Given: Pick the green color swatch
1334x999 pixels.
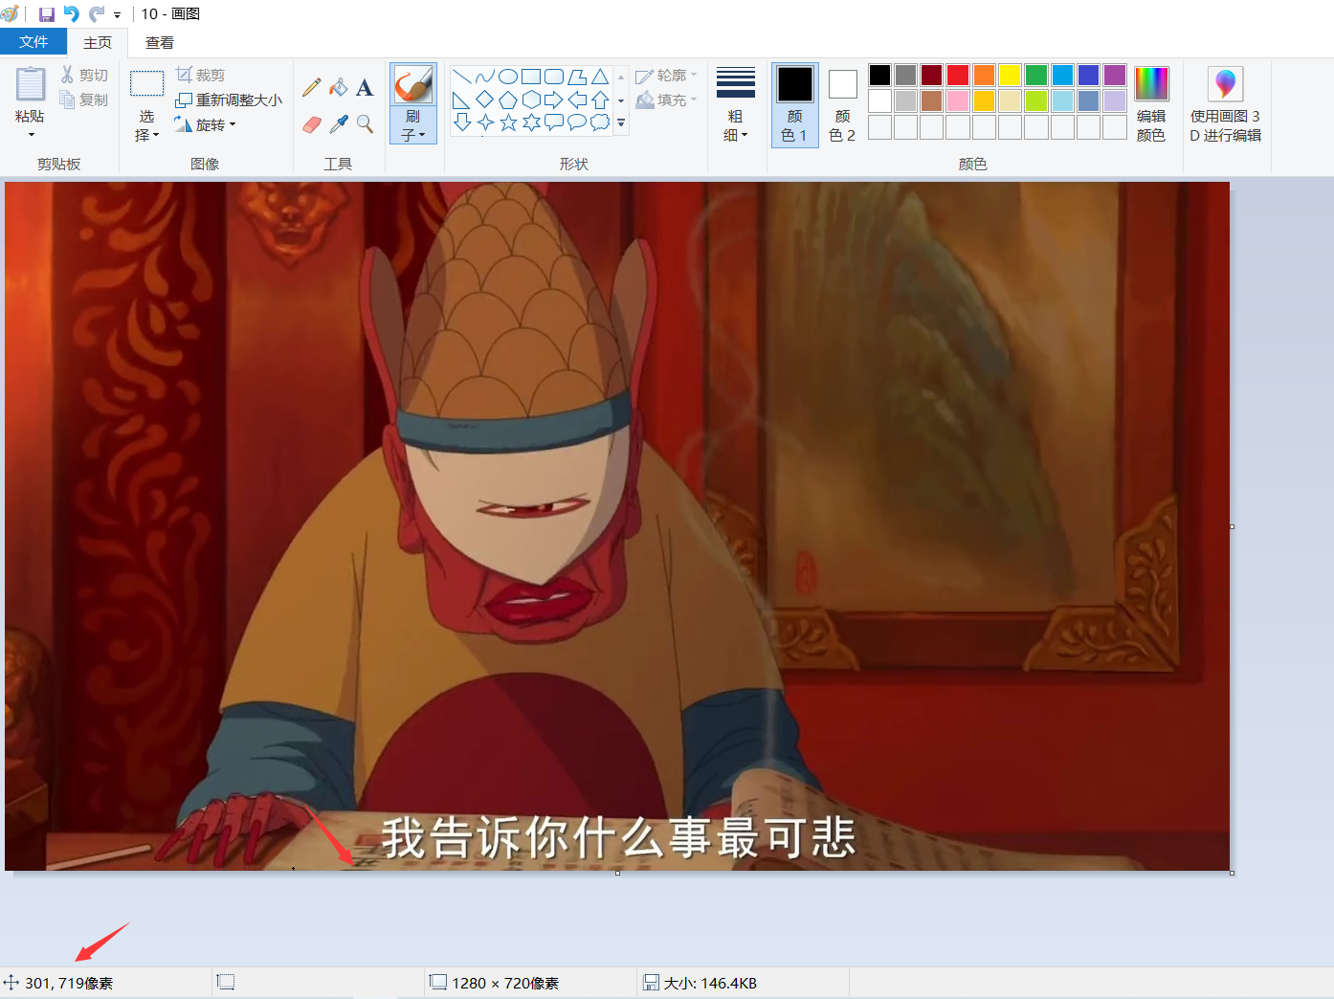Looking at the screenshot, I should (x=1035, y=75).
